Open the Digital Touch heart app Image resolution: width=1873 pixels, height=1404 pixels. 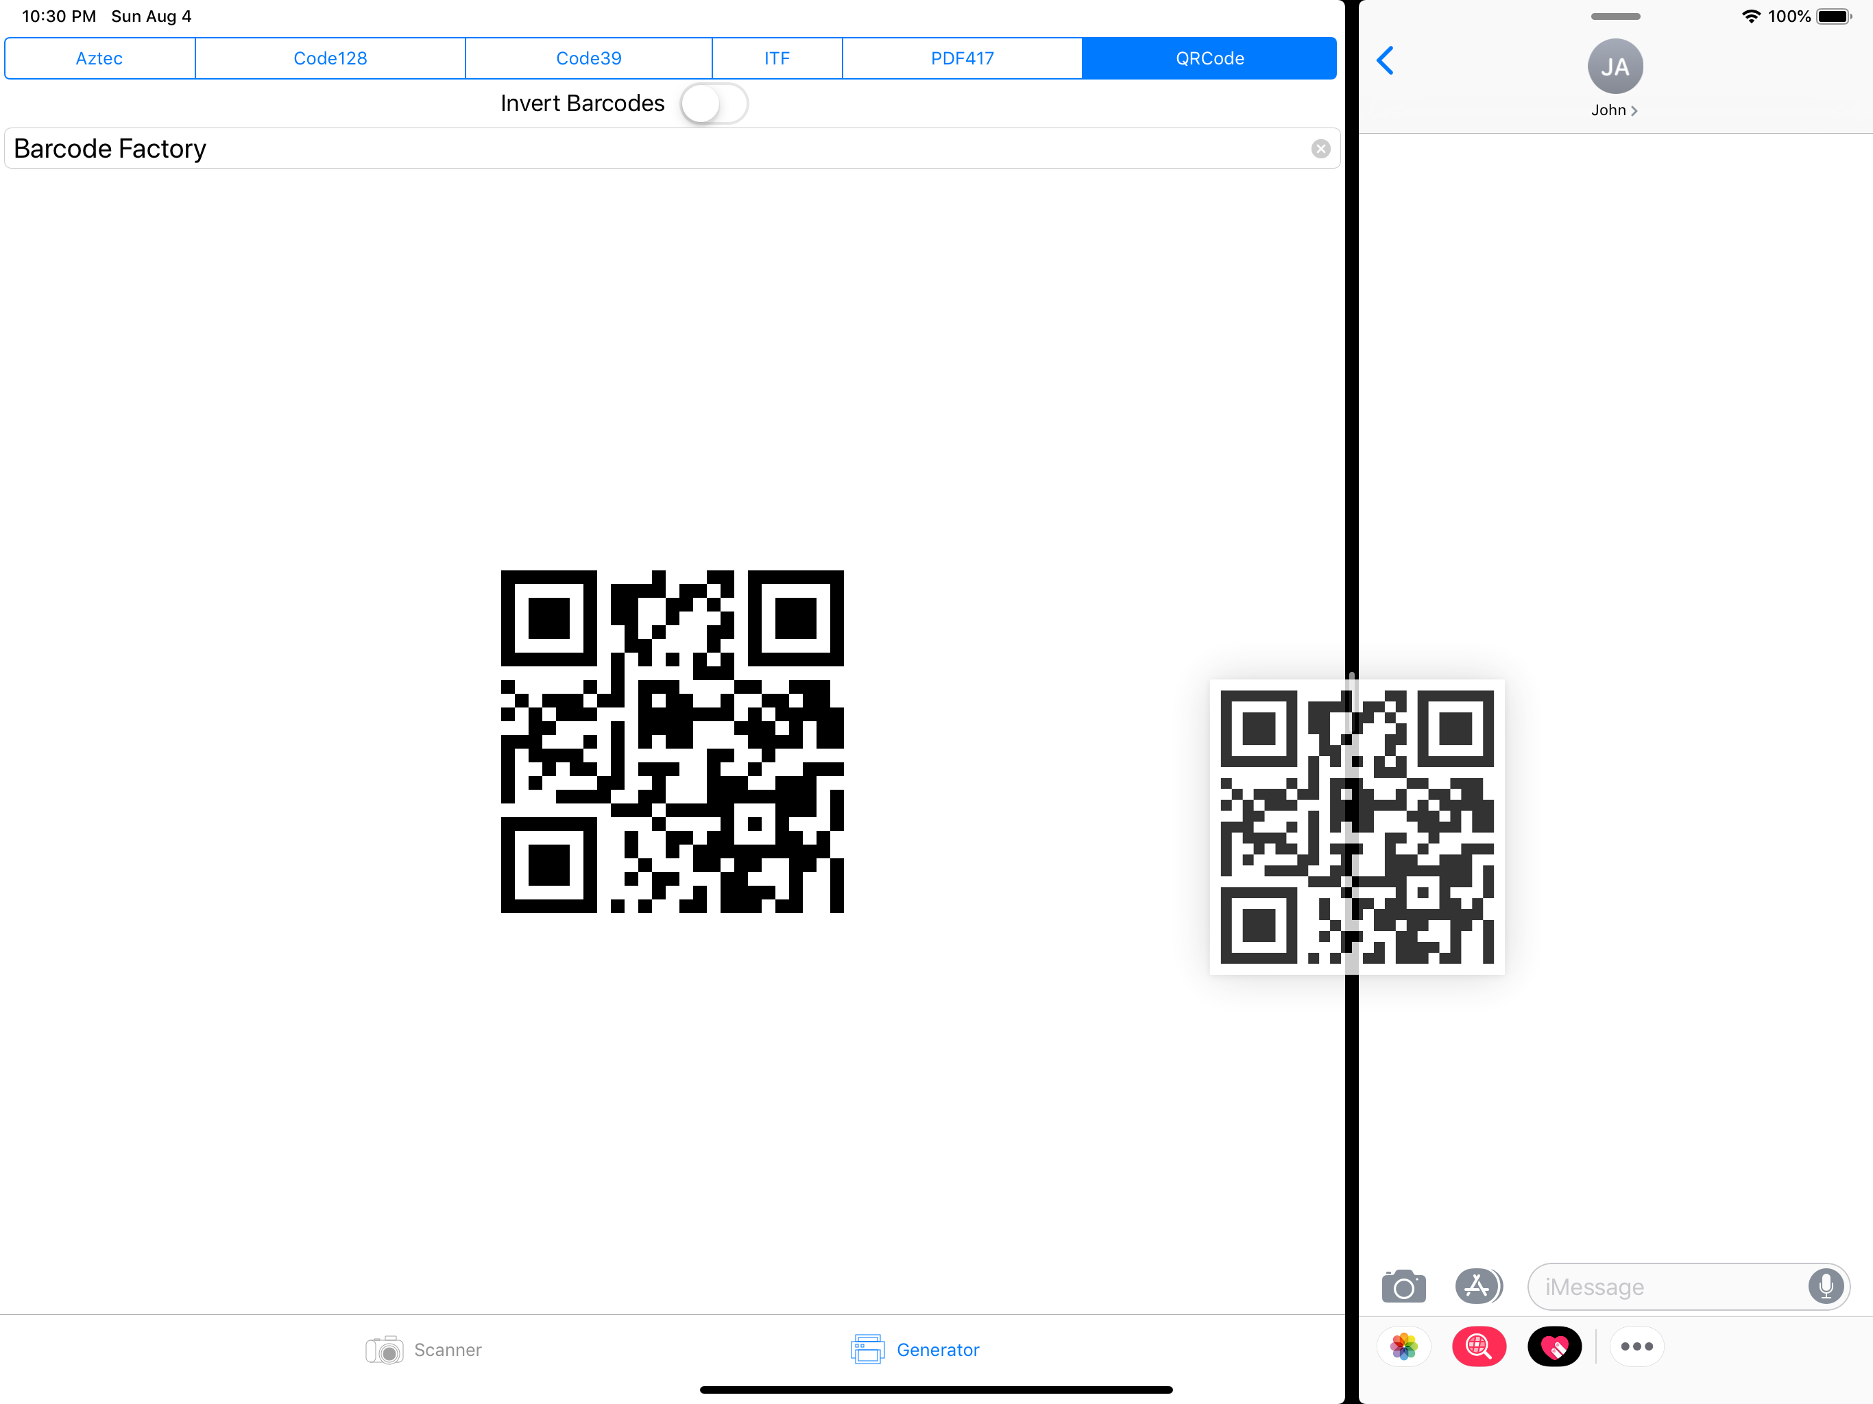point(1556,1346)
